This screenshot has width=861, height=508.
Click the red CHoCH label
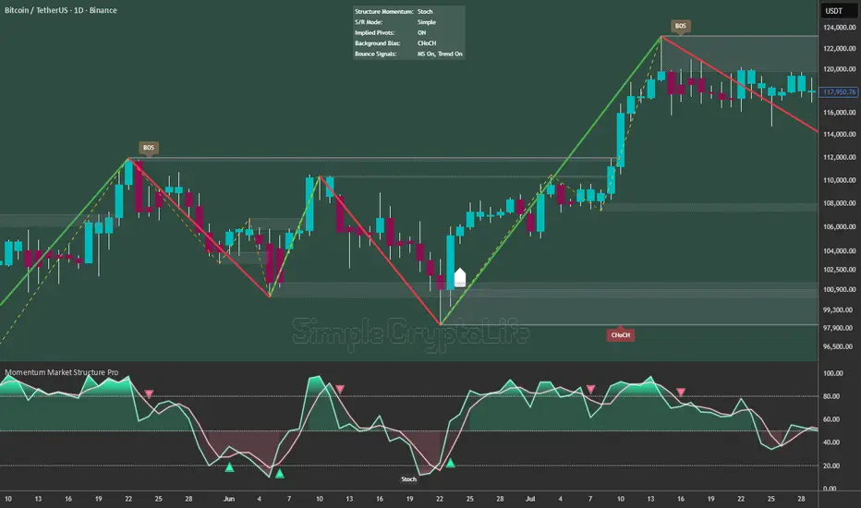[621, 335]
